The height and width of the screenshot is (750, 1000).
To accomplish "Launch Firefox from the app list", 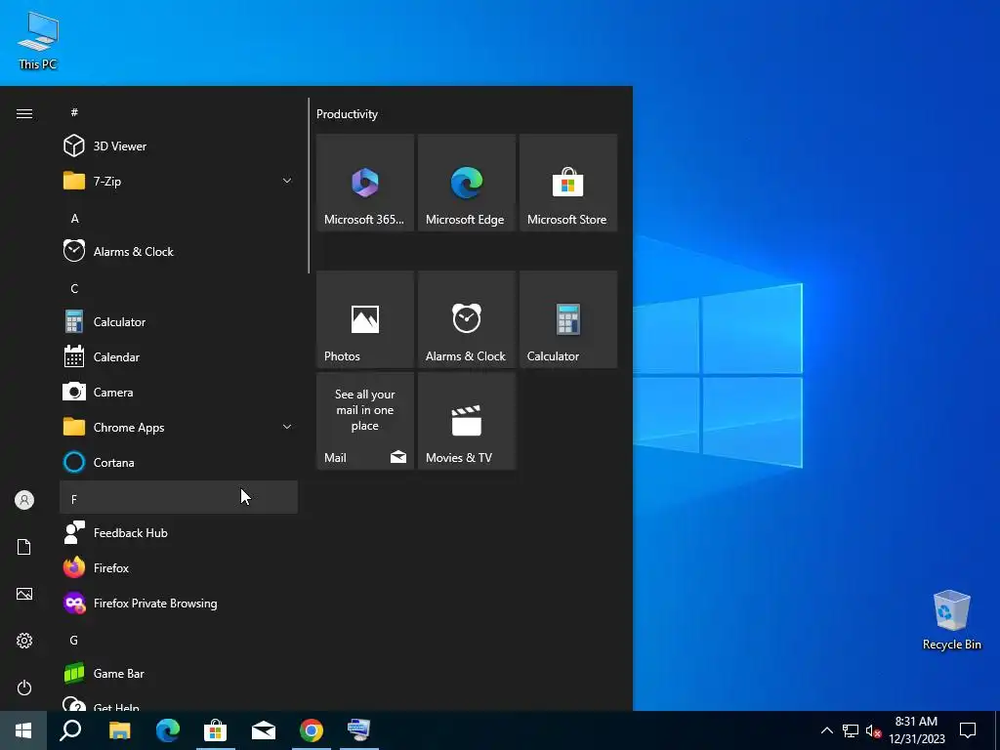I will (179, 567).
